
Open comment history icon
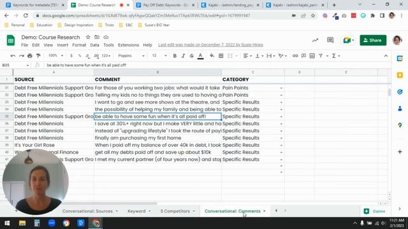click(x=330, y=40)
